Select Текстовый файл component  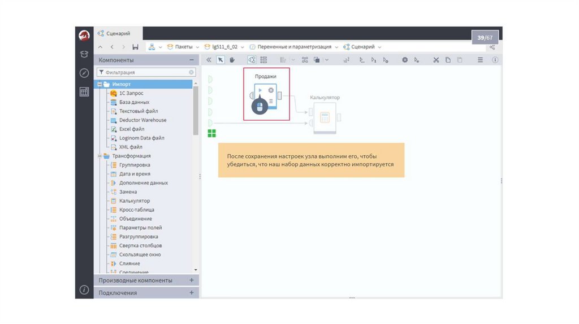(139, 111)
